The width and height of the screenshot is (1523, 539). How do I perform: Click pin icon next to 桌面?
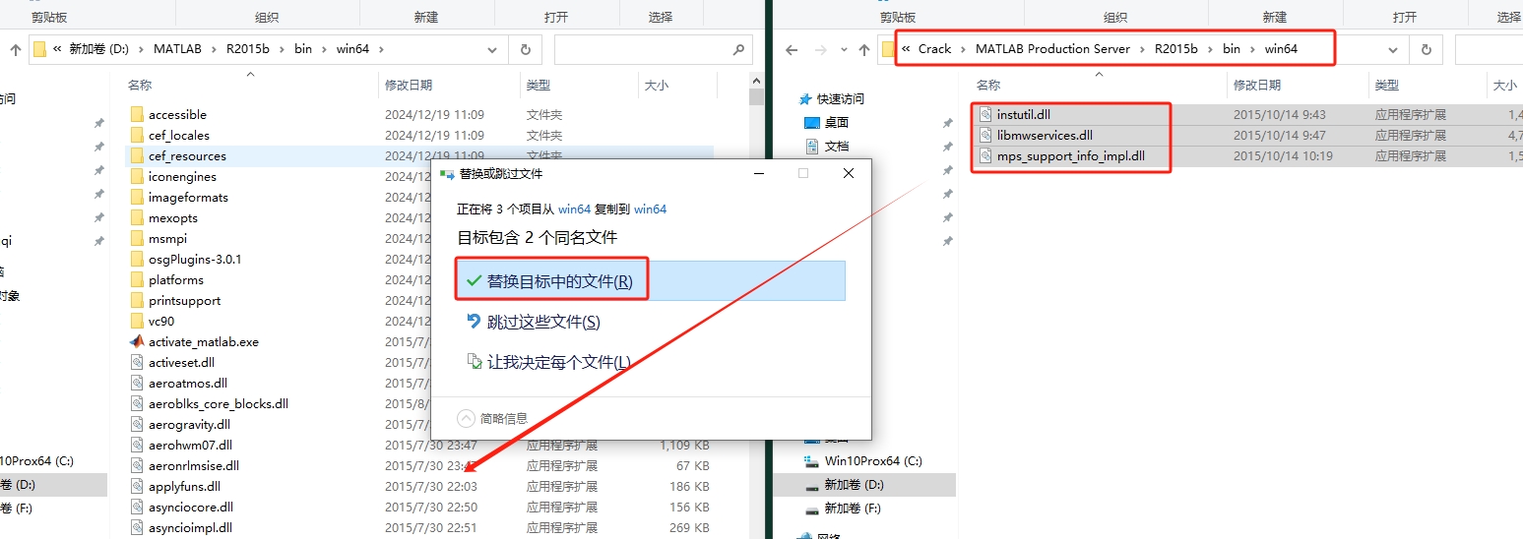(947, 123)
